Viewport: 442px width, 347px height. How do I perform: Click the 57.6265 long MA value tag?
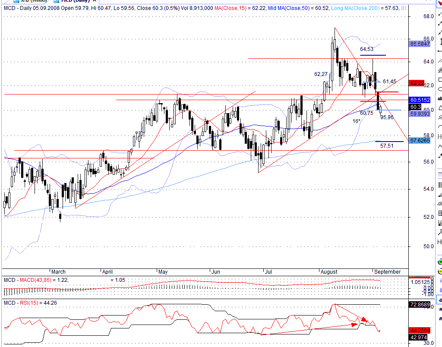[x=420, y=140]
